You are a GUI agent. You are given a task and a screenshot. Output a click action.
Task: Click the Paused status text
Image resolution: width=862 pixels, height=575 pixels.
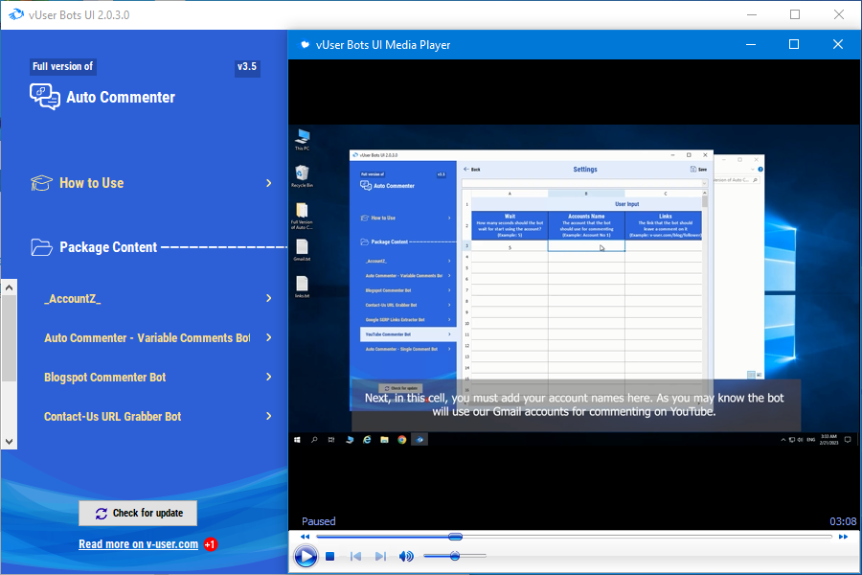coord(318,521)
